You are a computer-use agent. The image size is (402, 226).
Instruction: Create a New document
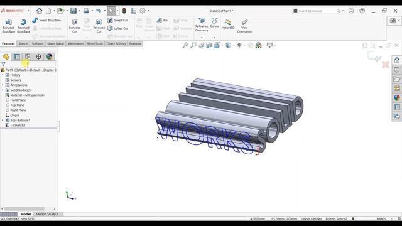coord(48,11)
